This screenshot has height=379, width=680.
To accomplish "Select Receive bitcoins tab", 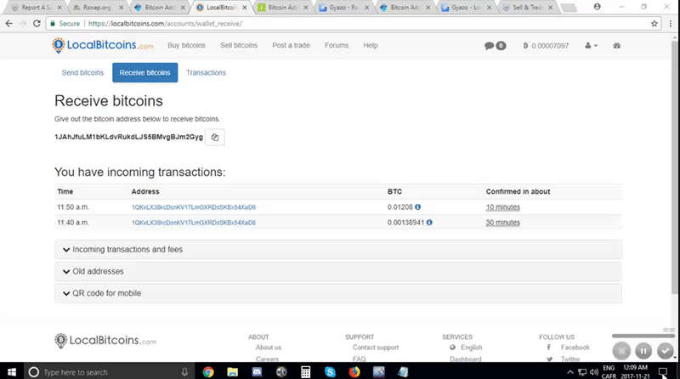I will 144,72.
